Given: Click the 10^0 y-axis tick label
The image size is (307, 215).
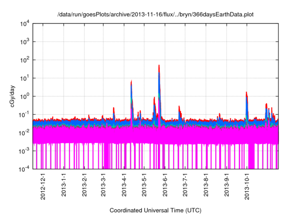Looking at the screenshot, I should pos(25,96).
